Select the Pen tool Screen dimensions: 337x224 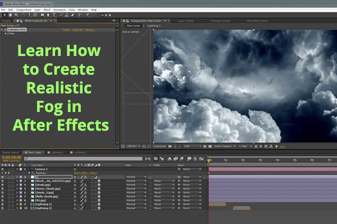48,15
